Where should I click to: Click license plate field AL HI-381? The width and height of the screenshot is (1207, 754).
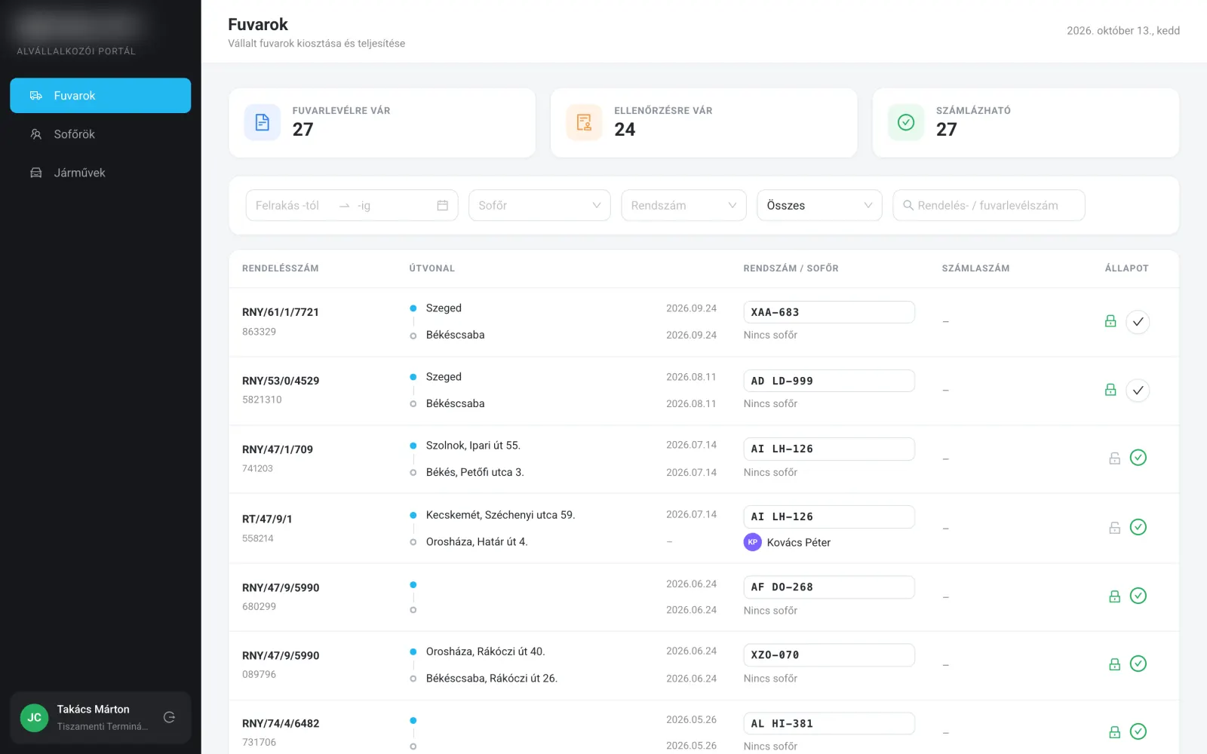coord(829,723)
